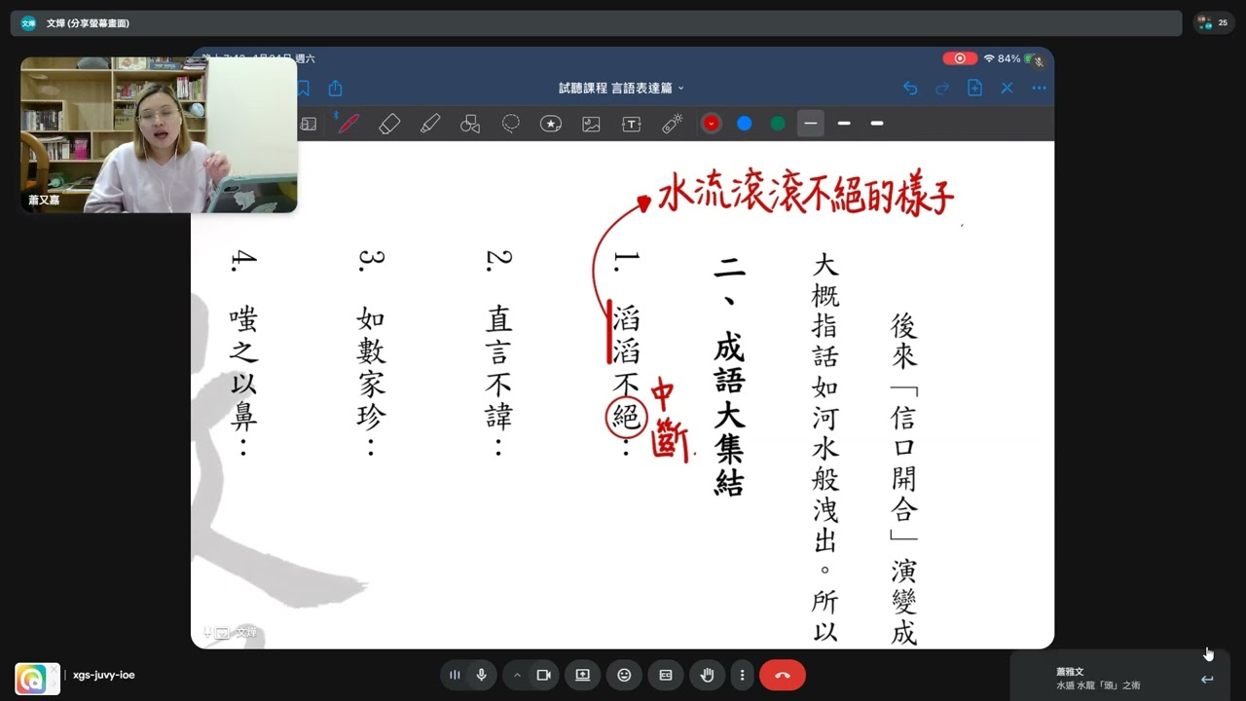Select the insert image tool
Screen dimensions: 1246x701
(591, 124)
